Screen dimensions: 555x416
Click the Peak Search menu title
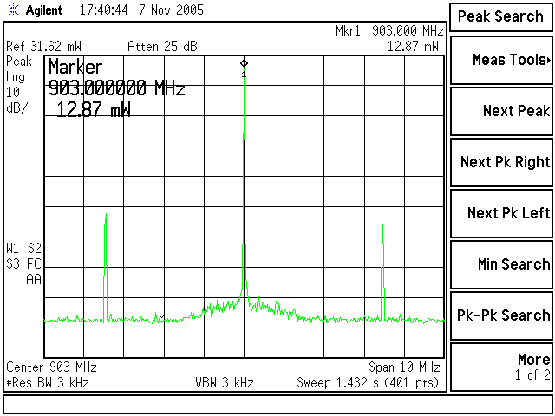point(500,16)
